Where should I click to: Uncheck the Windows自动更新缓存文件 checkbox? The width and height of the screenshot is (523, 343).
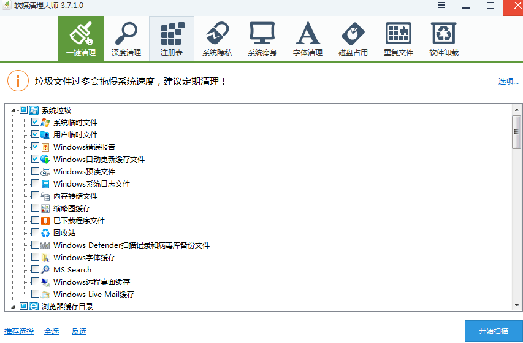pos(35,158)
